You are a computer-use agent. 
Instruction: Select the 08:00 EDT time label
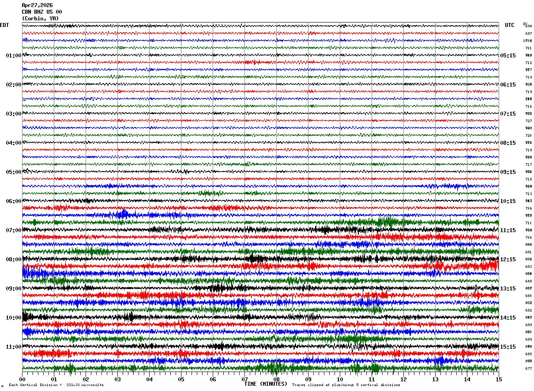pyautogui.click(x=14, y=259)
